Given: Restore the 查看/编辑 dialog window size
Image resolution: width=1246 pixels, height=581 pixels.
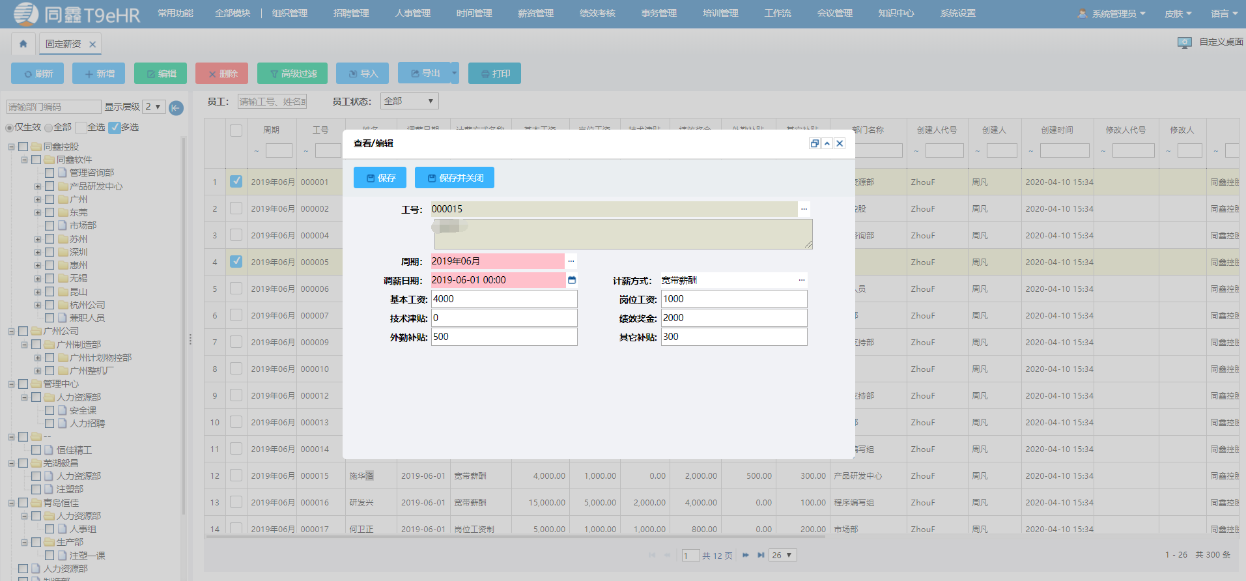Looking at the screenshot, I should (x=814, y=143).
